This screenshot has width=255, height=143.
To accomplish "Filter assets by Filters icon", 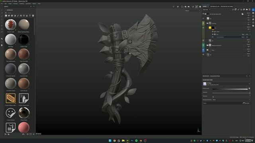I will point(15,15).
